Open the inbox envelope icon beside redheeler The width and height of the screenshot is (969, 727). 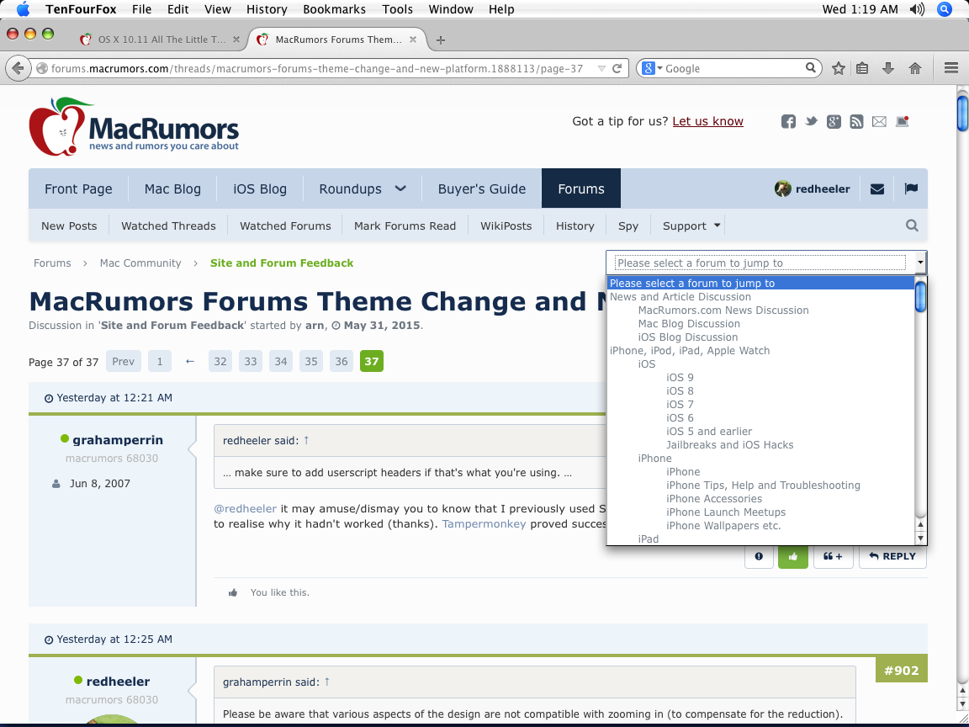877,189
